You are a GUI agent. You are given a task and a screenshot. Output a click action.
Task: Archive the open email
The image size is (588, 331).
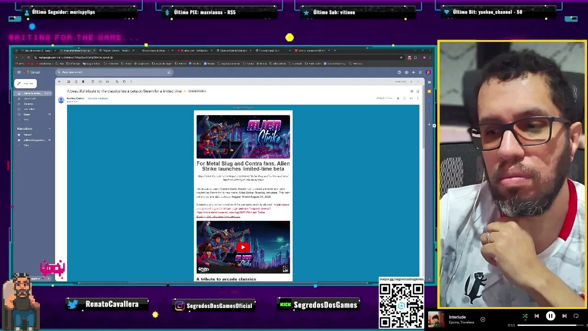click(x=68, y=81)
